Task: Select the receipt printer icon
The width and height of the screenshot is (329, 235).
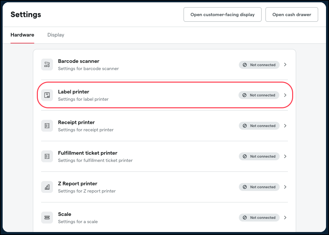Action: point(47,126)
